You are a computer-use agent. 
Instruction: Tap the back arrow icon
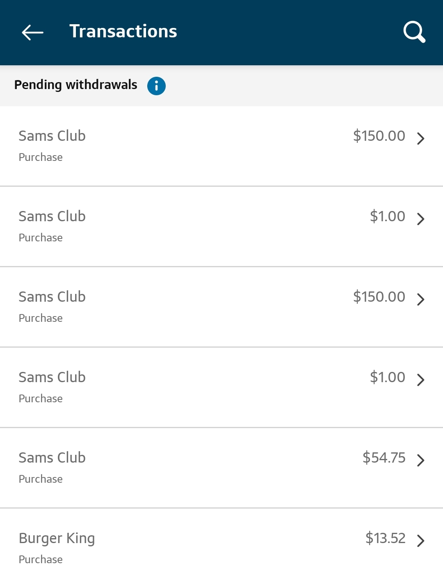coord(32,32)
